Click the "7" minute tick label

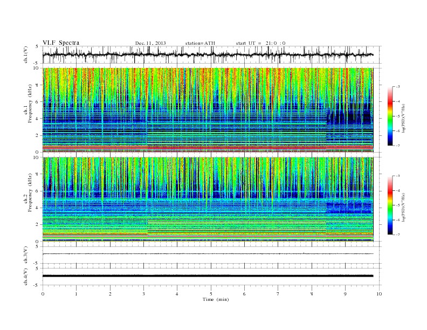coord(278,294)
